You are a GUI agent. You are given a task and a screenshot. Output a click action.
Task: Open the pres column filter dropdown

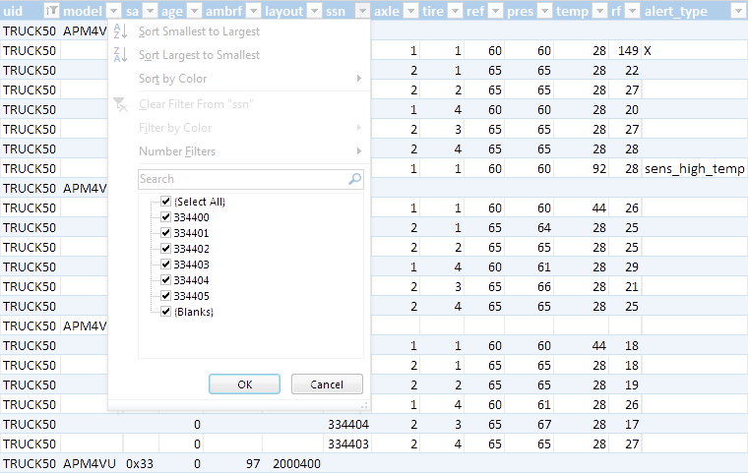tap(545, 11)
